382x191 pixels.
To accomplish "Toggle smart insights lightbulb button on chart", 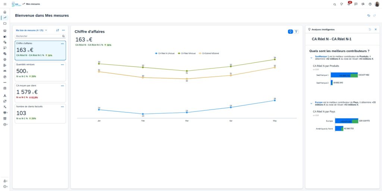I will (x=290, y=32).
